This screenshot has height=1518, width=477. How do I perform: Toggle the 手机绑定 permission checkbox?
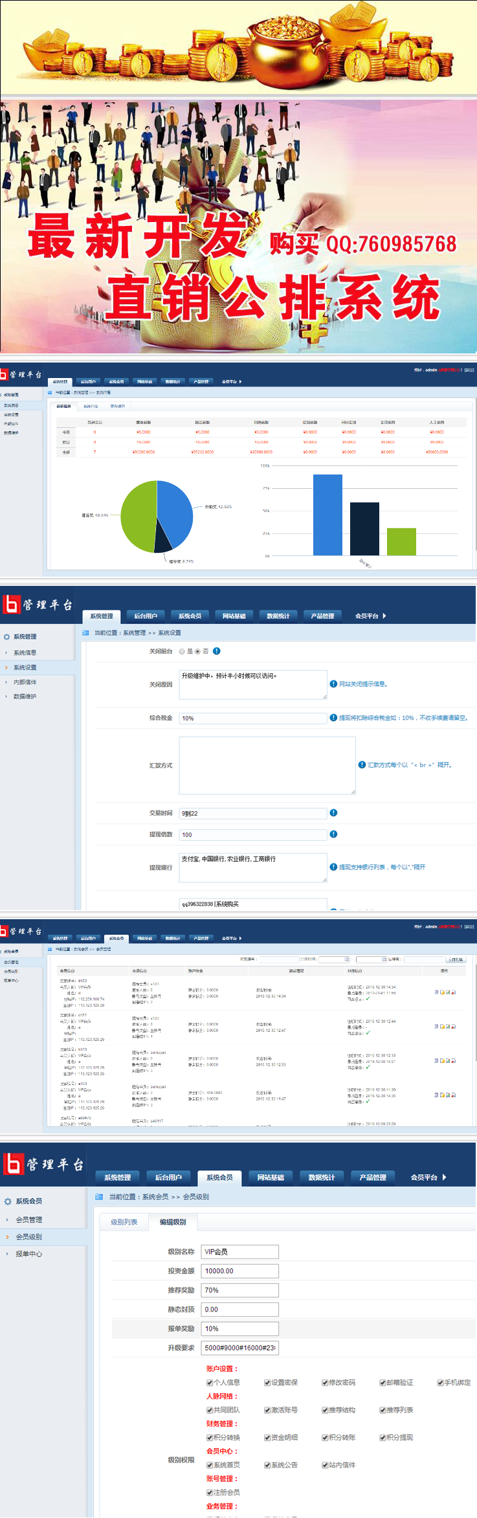pyautogui.click(x=440, y=1383)
